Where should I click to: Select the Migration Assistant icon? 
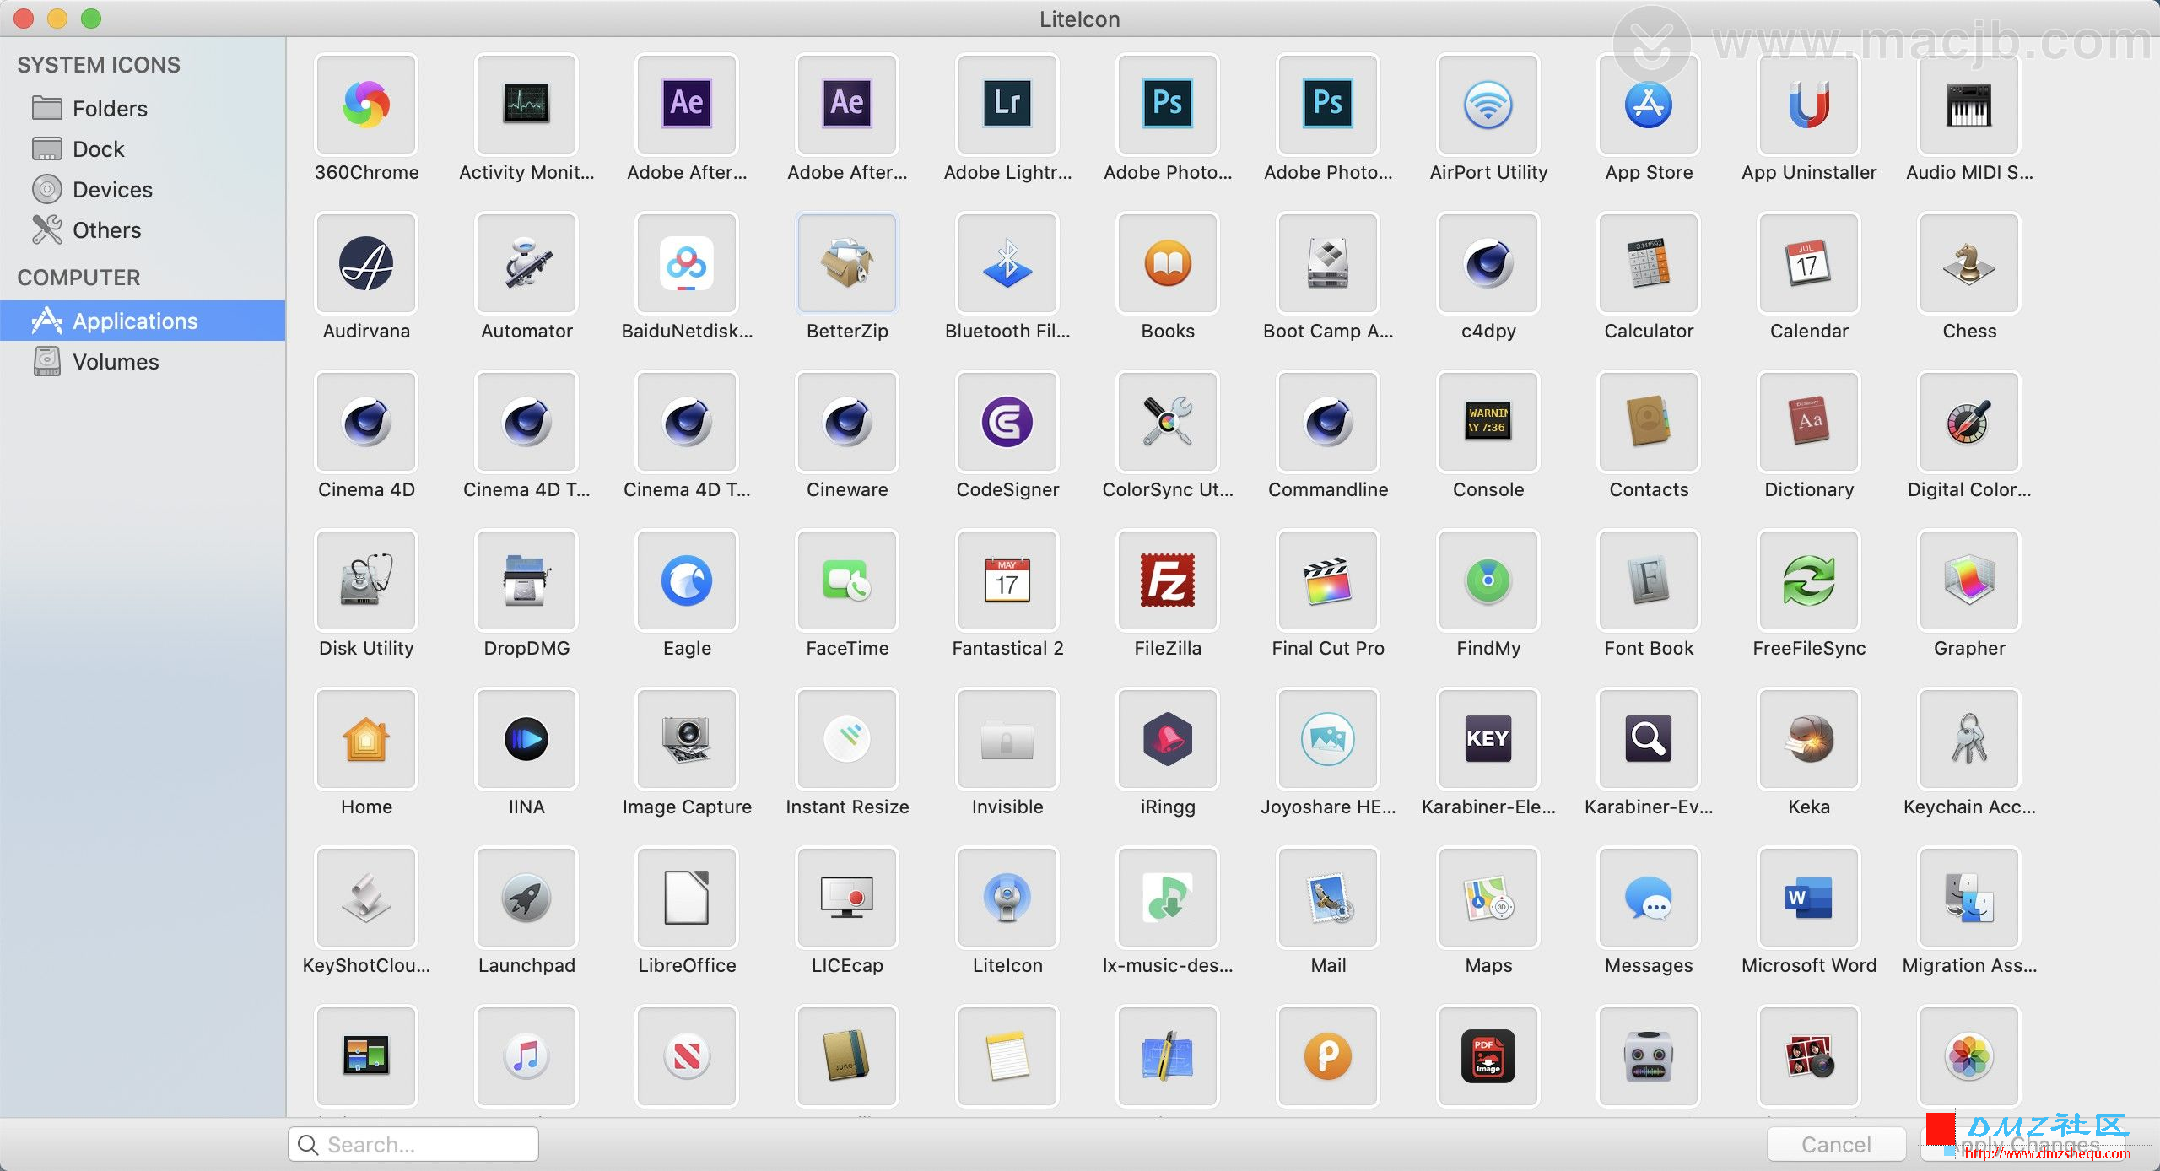point(1969,898)
